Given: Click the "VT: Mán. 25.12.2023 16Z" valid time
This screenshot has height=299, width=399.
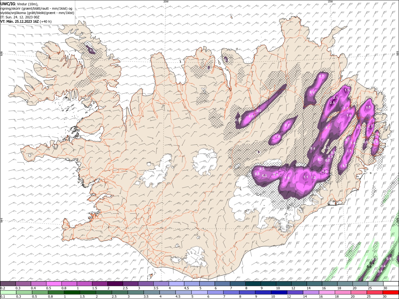Looking at the screenshot, I should pos(20,21).
